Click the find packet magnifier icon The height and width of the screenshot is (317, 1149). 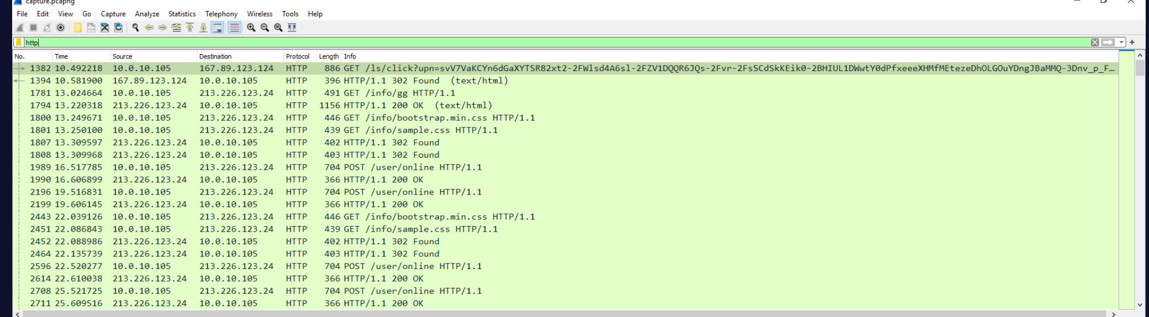pos(135,28)
